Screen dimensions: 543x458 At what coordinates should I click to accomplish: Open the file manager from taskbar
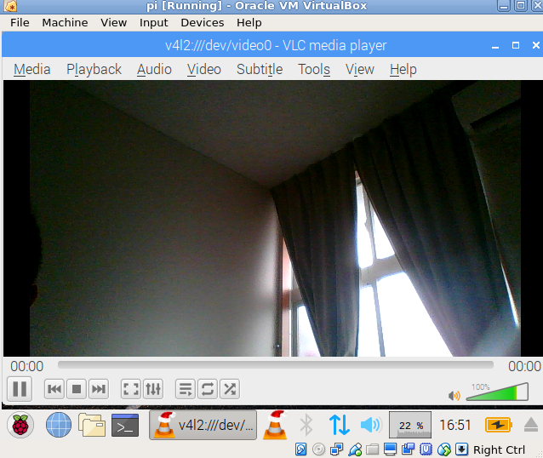(92, 425)
